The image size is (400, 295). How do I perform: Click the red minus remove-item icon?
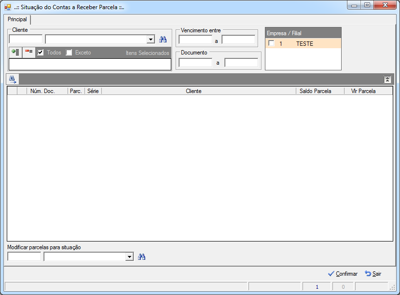pos(28,53)
